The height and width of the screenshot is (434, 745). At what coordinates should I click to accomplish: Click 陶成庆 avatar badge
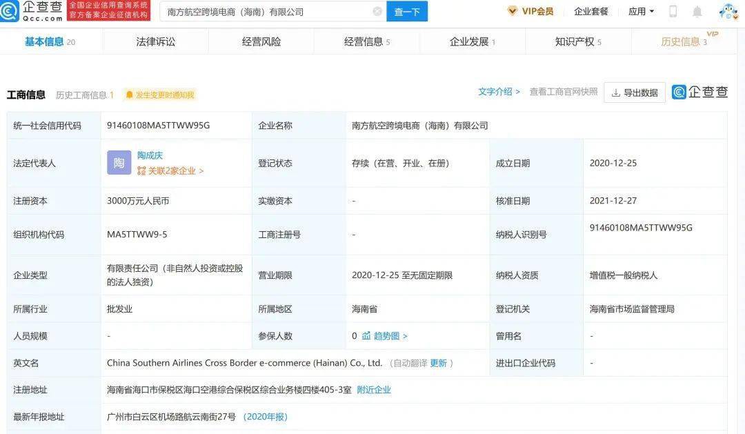pos(119,163)
